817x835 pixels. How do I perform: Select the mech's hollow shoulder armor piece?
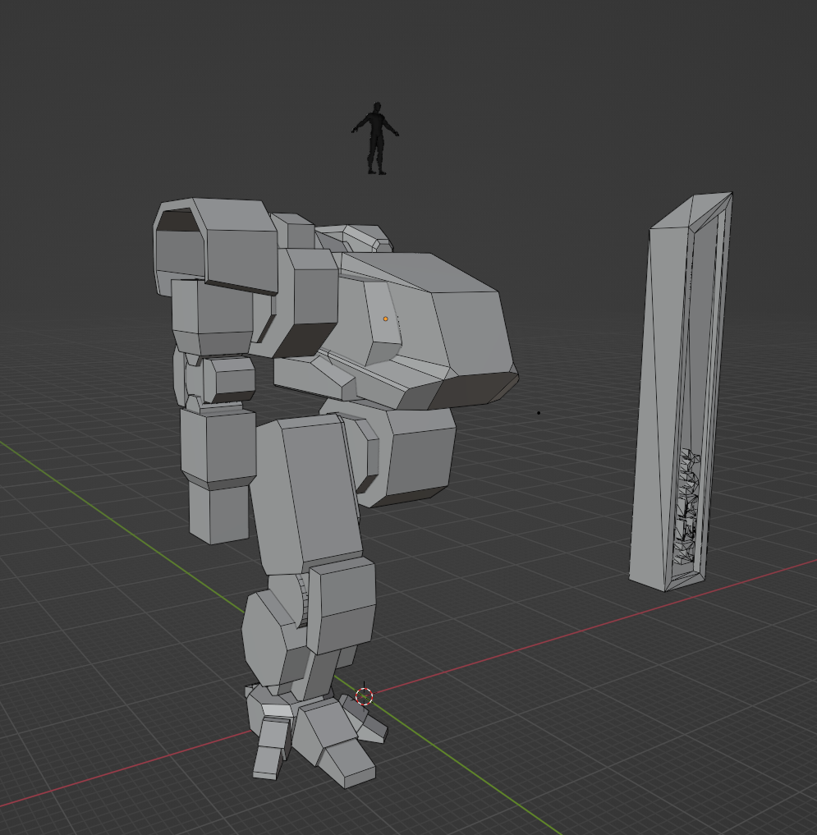pyautogui.click(x=215, y=246)
